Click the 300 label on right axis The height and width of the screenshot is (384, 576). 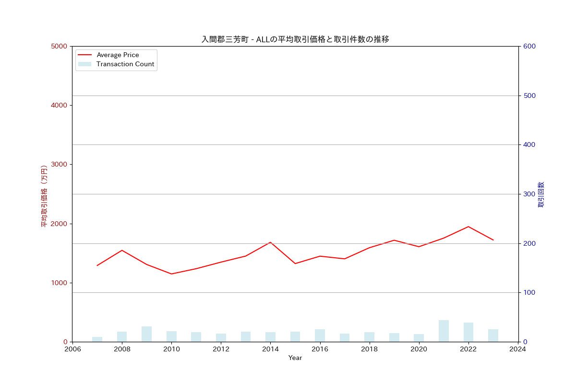(x=529, y=194)
